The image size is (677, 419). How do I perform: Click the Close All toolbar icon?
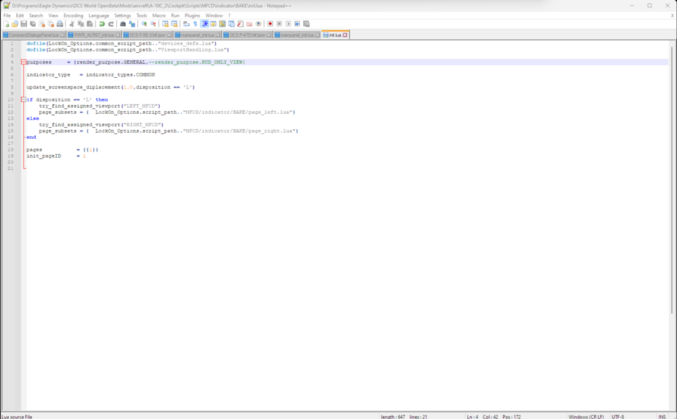(51, 24)
